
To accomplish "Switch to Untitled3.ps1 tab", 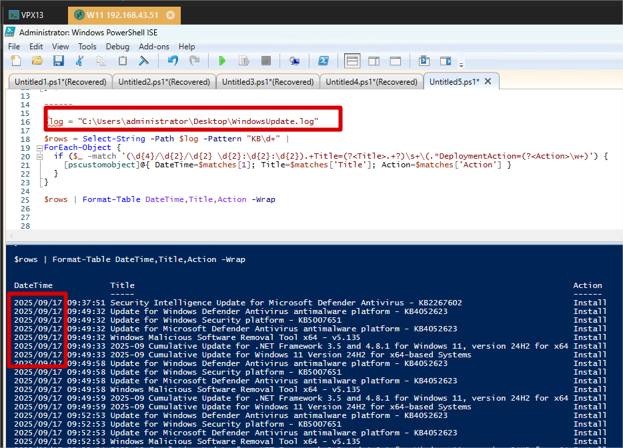I will click(267, 82).
